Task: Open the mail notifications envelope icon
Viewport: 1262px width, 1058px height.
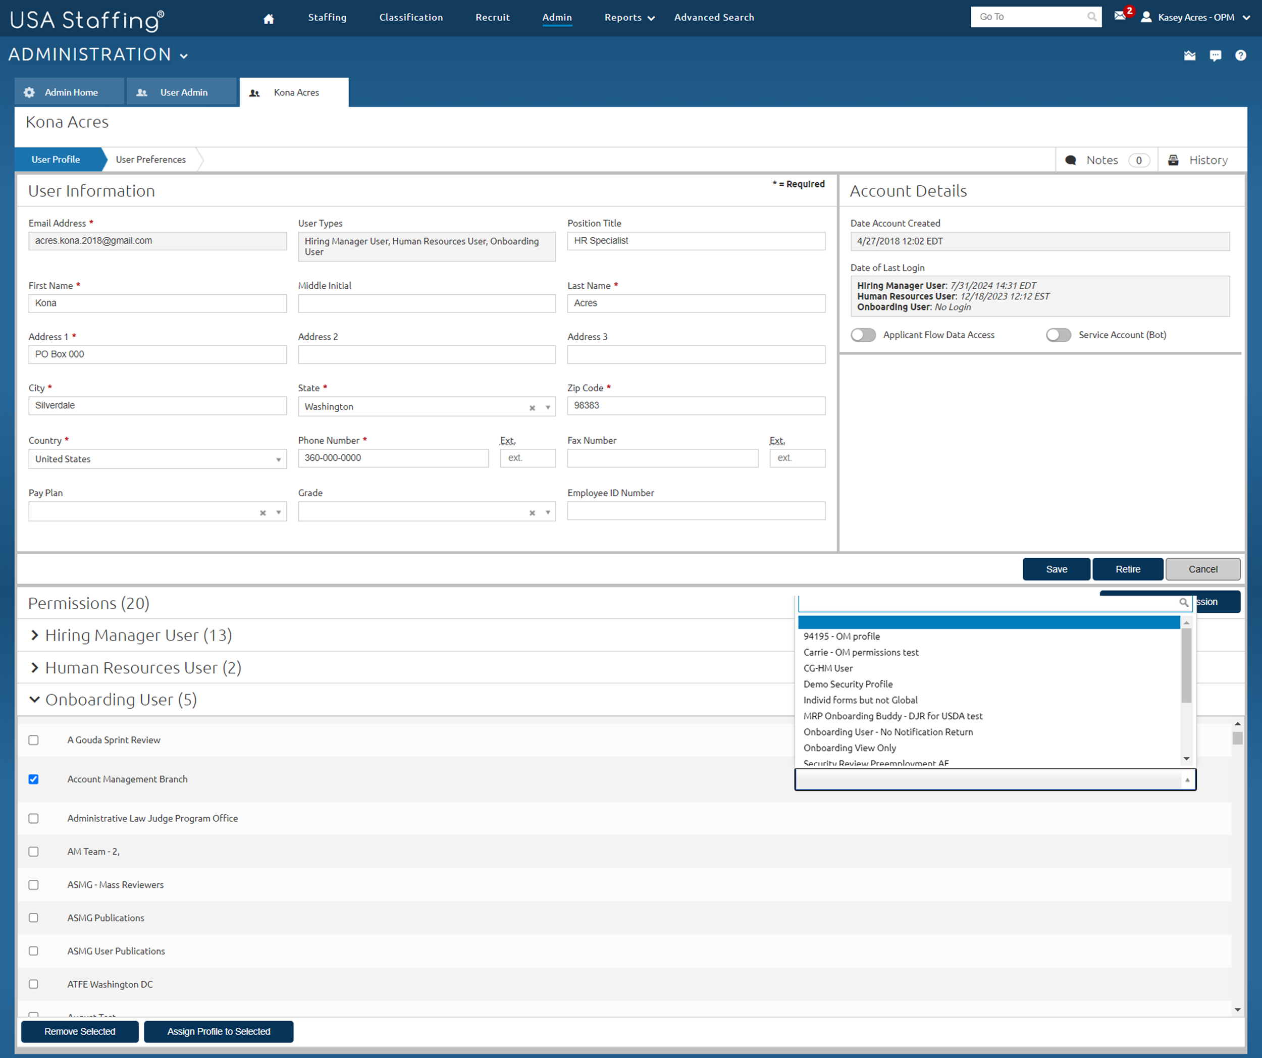Action: 1120,16
